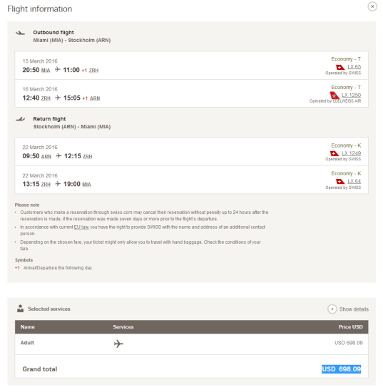Click MIA airport code on 20:50 departure

pos(46,71)
